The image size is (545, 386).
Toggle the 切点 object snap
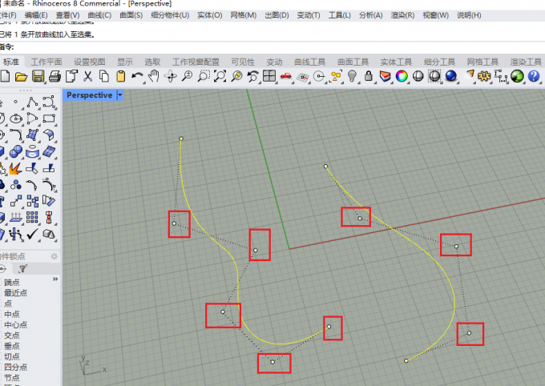tap(12, 356)
